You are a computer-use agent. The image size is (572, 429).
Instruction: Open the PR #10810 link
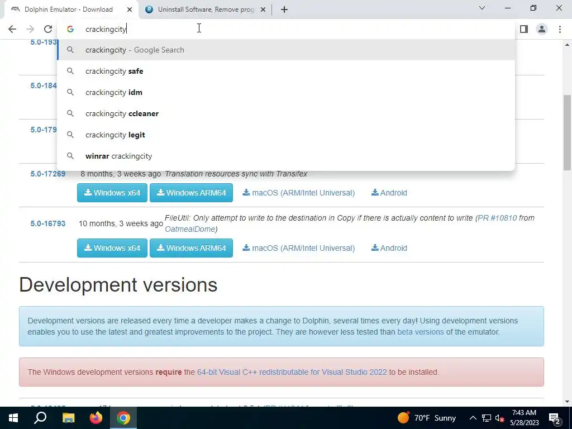(x=497, y=218)
